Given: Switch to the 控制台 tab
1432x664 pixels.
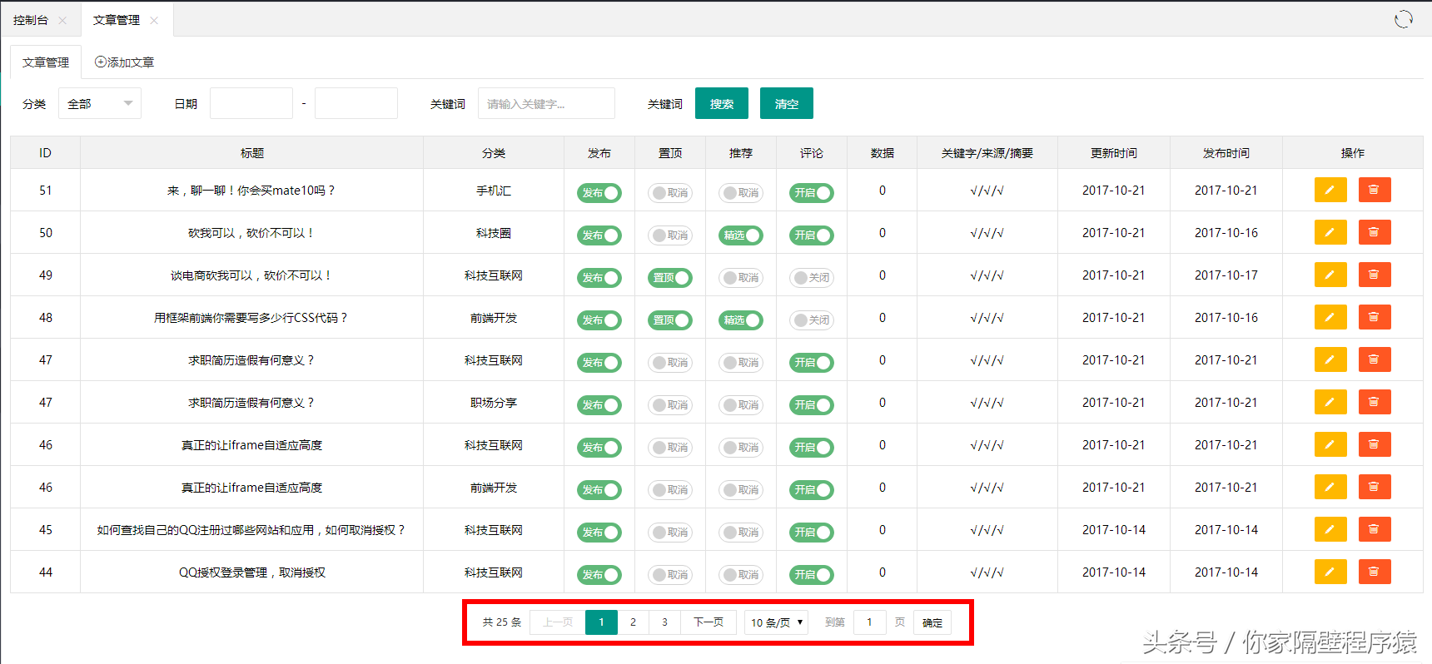Looking at the screenshot, I should click(31, 20).
